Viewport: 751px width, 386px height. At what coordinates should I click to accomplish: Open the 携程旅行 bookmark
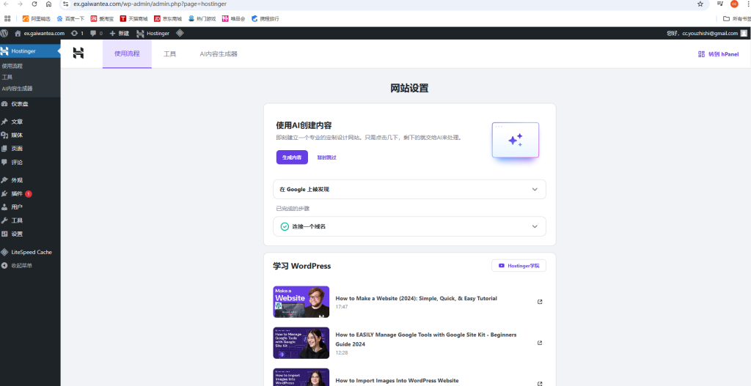pyautogui.click(x=265, y=18)
